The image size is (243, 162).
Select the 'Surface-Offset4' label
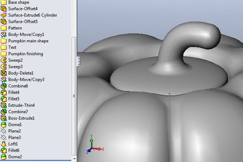click(23, 9)
